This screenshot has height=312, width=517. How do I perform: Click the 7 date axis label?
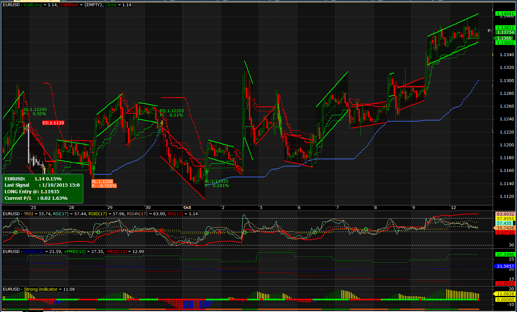coord(337,208)
